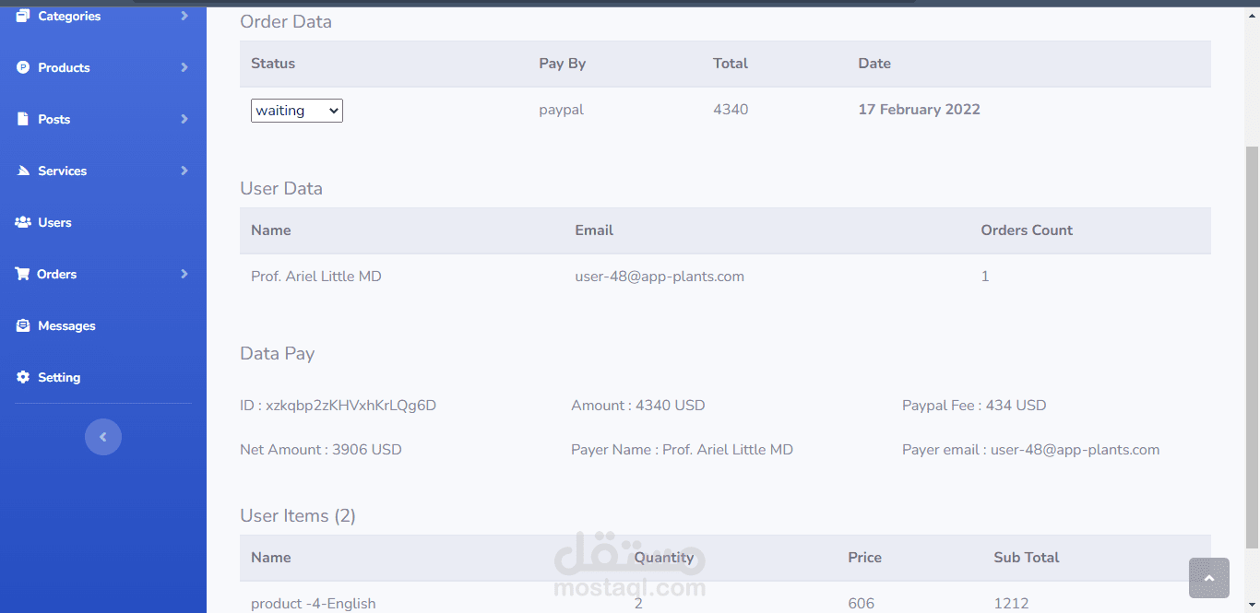The width and height of the screenshot is (1260, 613).
Task: Click the Products sidebar icon
Action: tap(22, 67)
